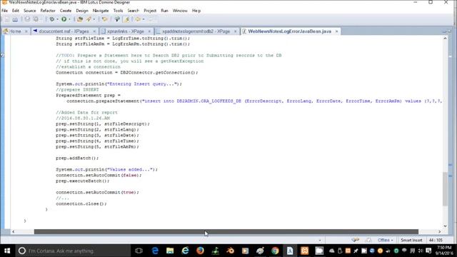This screenshot has width=457, height=257.
Task: Open the status bar small dropdown arrow
Action: (320, 241)
